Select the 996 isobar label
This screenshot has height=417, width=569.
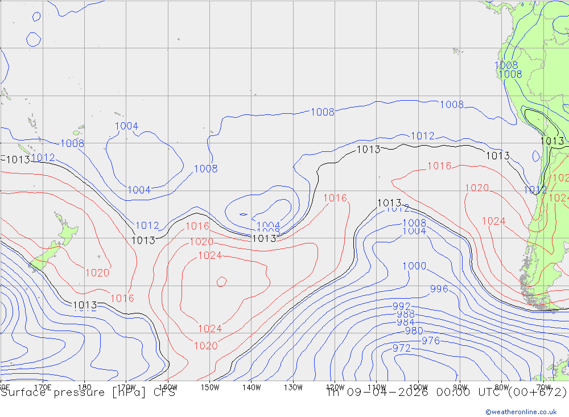pos(439,289)
